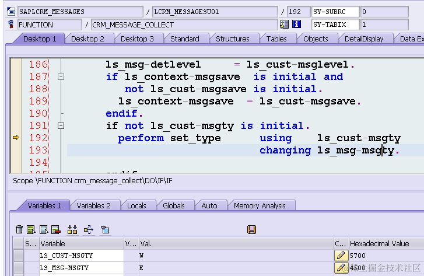Image resolution: width=424 pixels, height=276 pixels.
Task: Click the blue box services icon in variables toolbar
Action: click(x=105, y=230)
